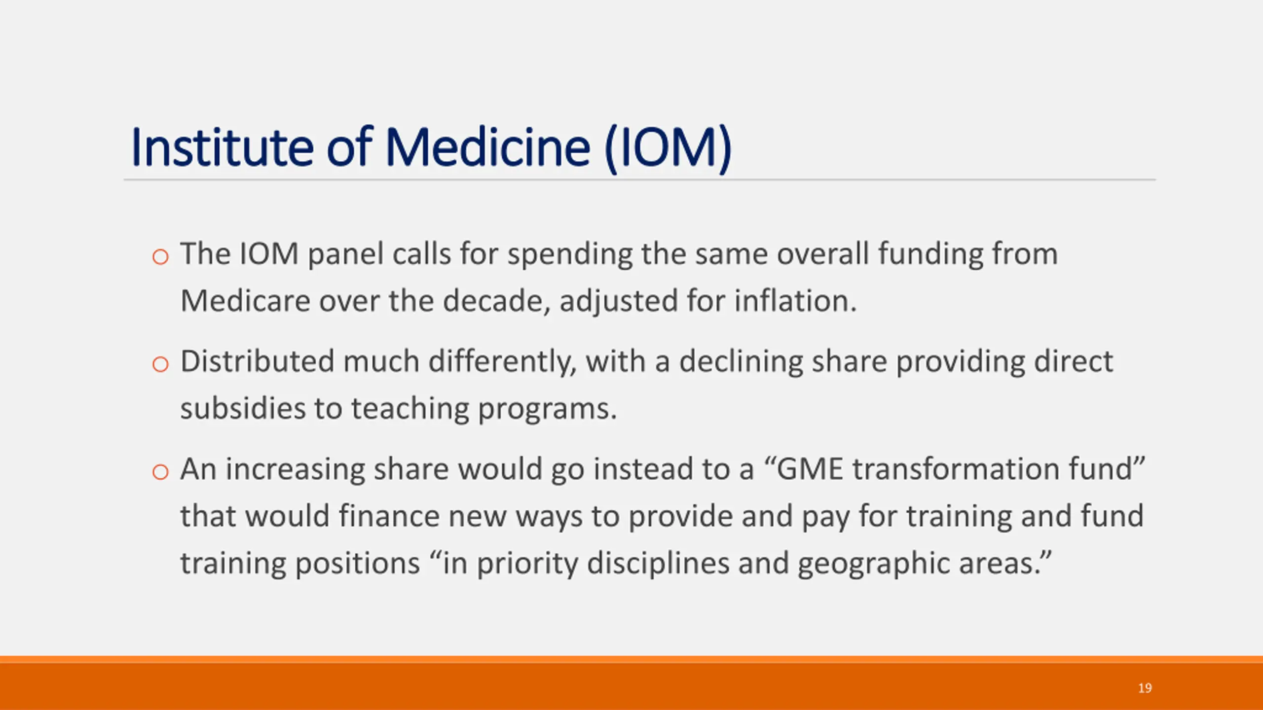The width and height of the screenshot is (1263, 710).
Task: Select the text "subsidies to teaching programs."
Action: click(x=399, y=409)
